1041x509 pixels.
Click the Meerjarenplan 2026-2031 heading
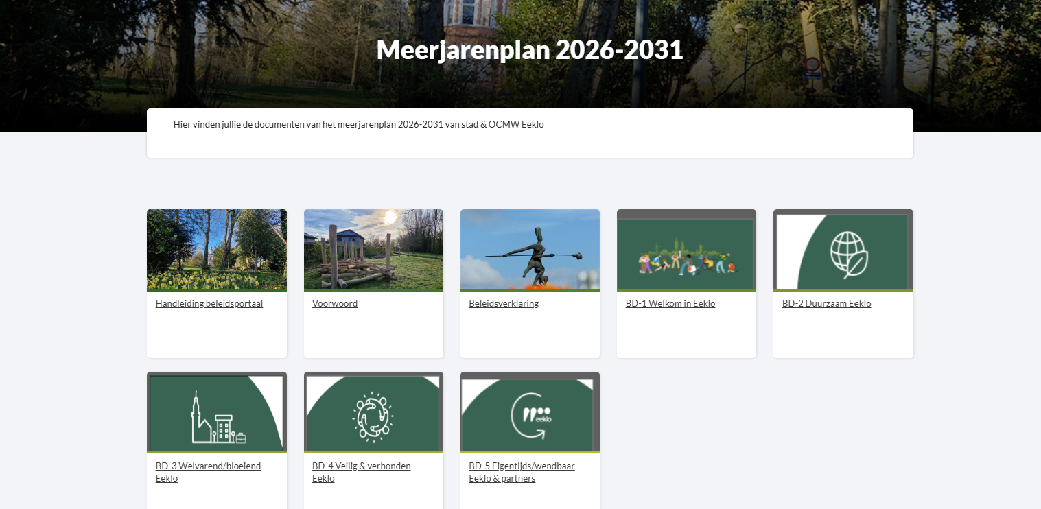point(530,50)
